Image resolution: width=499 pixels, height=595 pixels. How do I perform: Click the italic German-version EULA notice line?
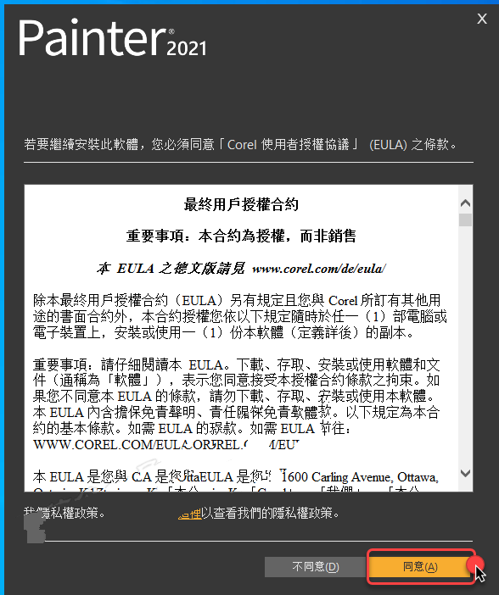click(241, 269)
